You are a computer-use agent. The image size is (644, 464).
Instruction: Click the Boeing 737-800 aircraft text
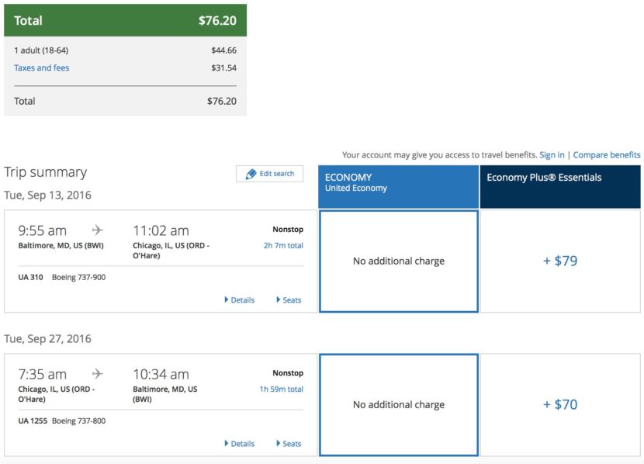pyautogui.click(x=78, y=421)
